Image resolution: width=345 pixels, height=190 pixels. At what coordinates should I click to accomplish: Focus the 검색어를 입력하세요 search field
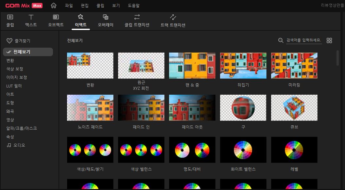[x=304, y=40]
